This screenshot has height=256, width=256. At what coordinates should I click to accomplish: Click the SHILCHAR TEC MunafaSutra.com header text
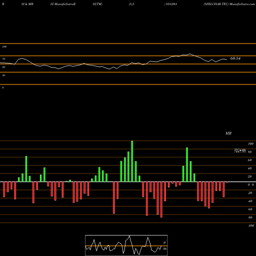pos(229,4)
